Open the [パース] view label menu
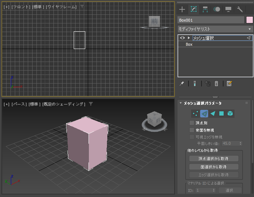Viewport: 254px width, 197px height. click(19, 104)
